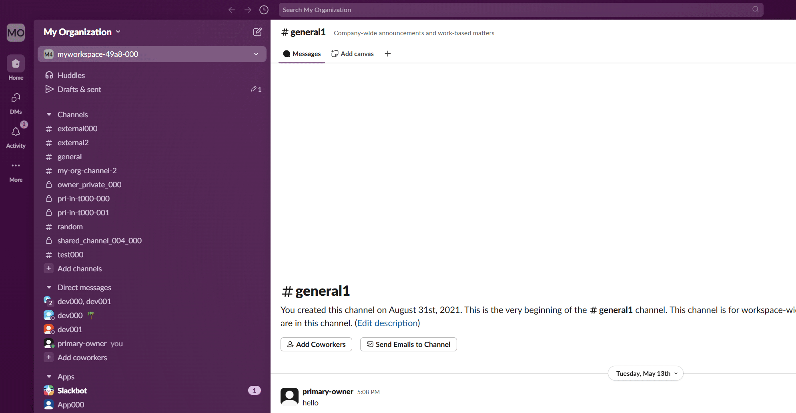Collapse the Apps section
The image size is (796, 413).
(49, 377)
